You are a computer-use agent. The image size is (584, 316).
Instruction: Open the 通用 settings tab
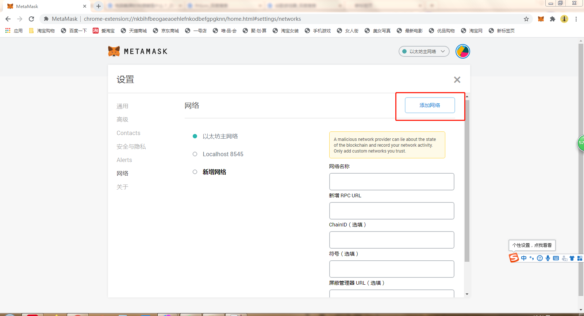[122, 106]
